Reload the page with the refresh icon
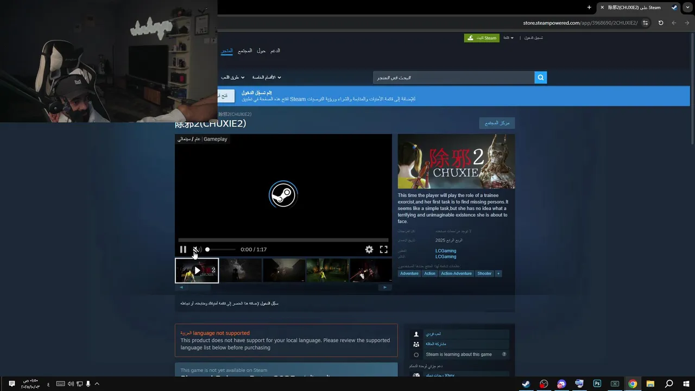The width and height of the screenshot is (695, 391). click(661, 23)
